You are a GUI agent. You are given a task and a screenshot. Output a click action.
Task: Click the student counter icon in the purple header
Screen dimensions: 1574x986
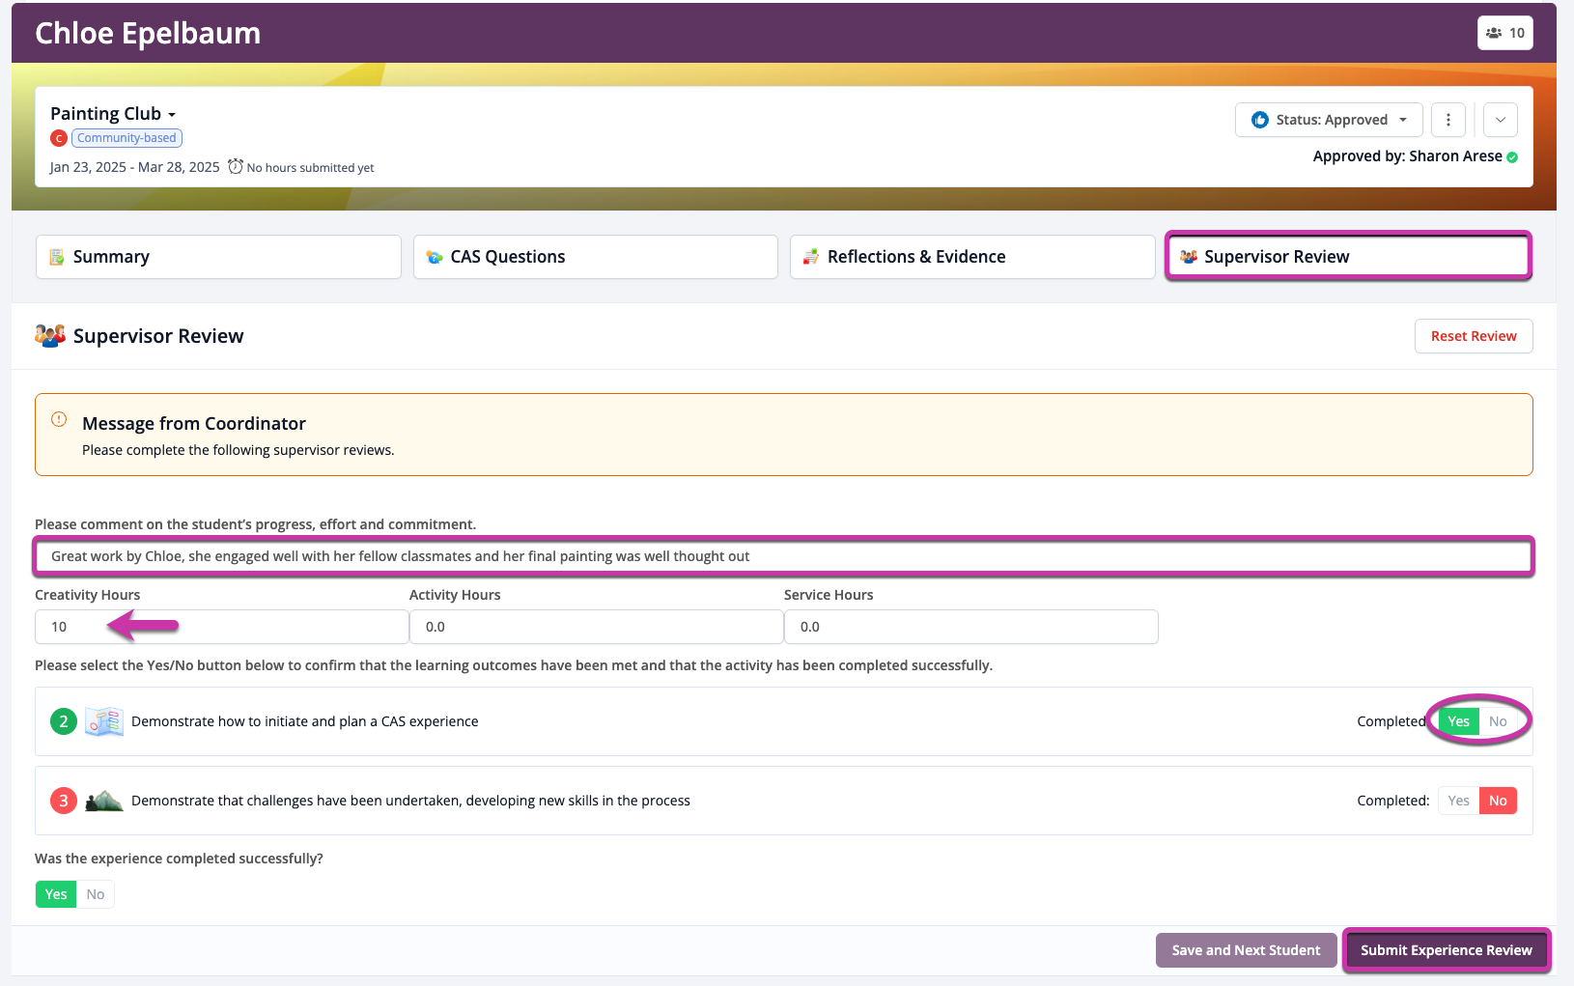coord(1493,32)
